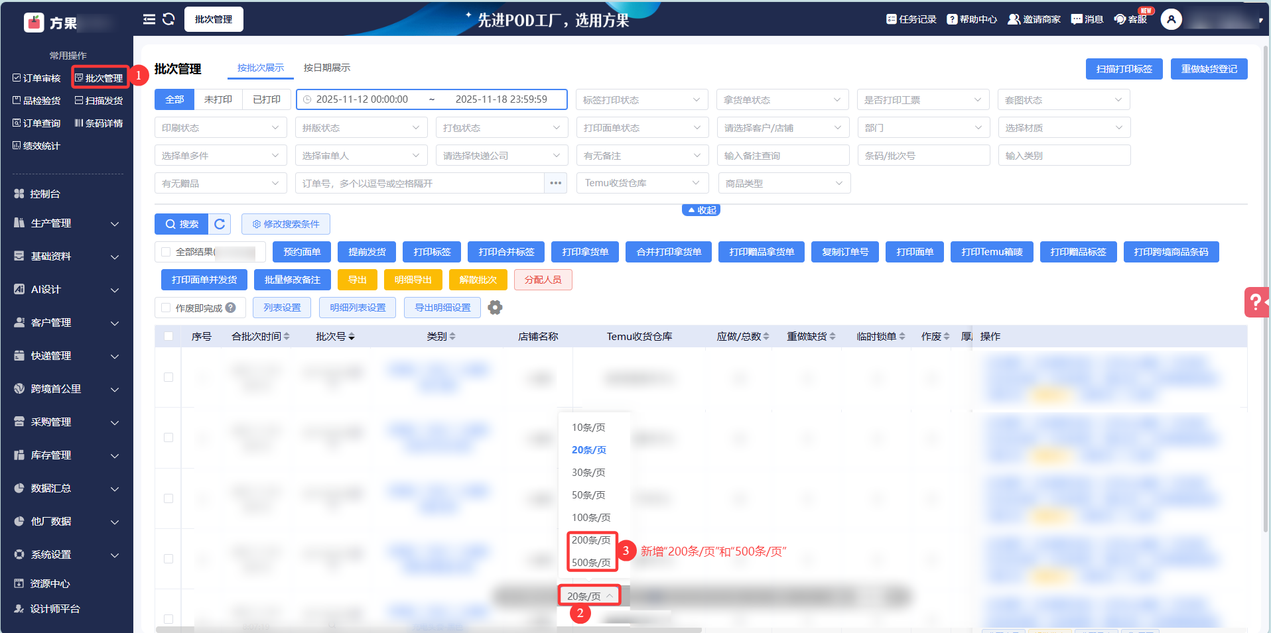Click the 订单号 input field

coord(420,183)
